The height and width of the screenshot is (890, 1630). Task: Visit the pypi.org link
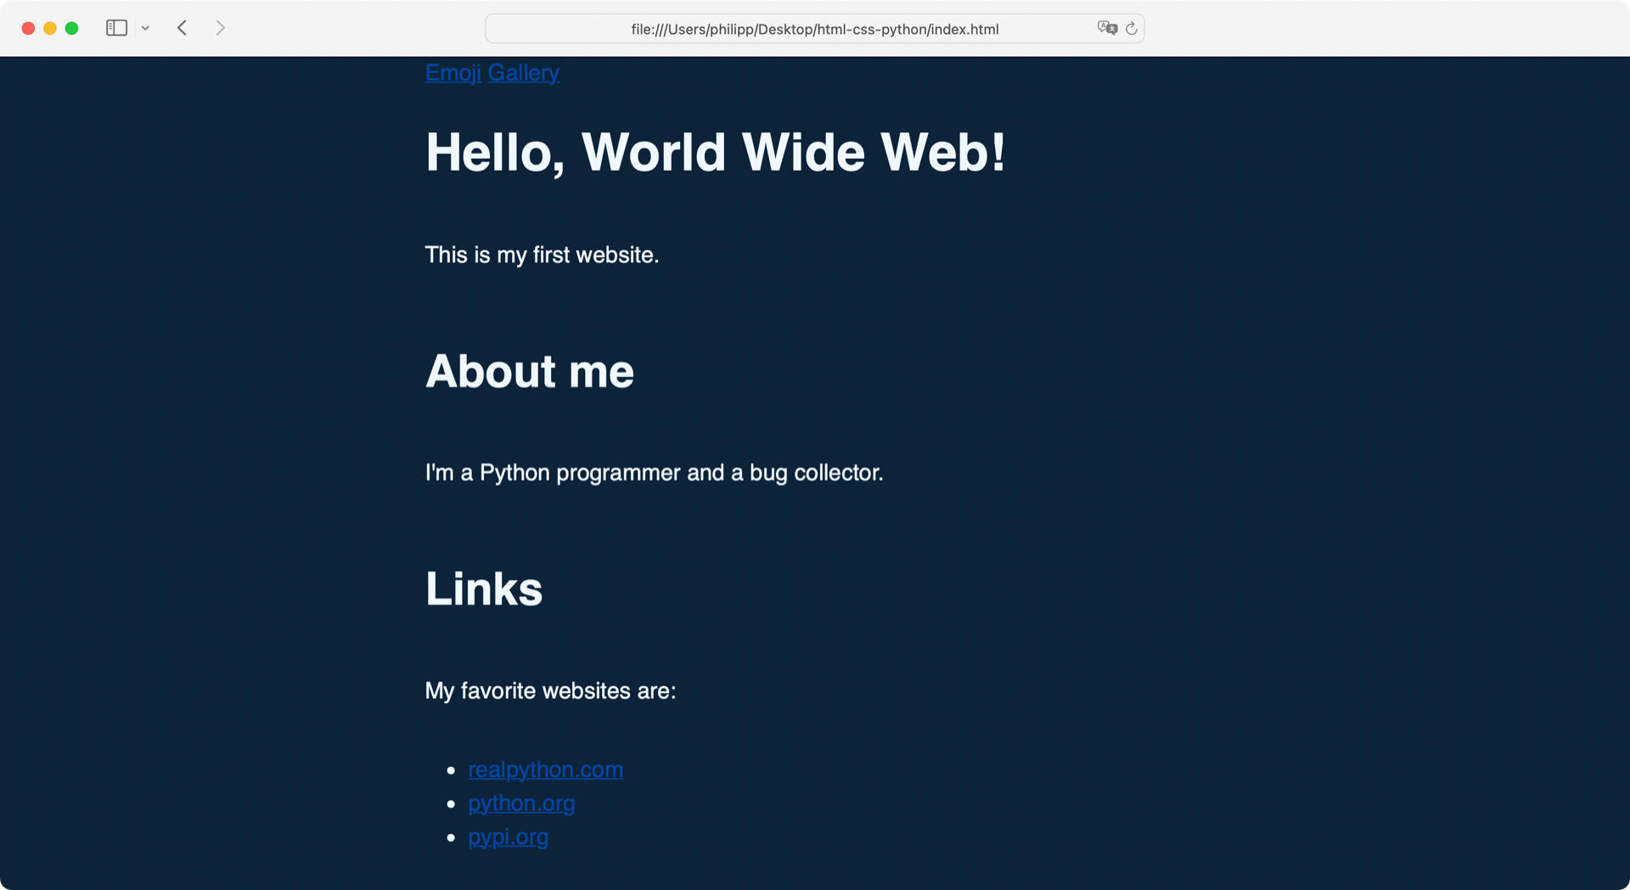coord(508,836)
